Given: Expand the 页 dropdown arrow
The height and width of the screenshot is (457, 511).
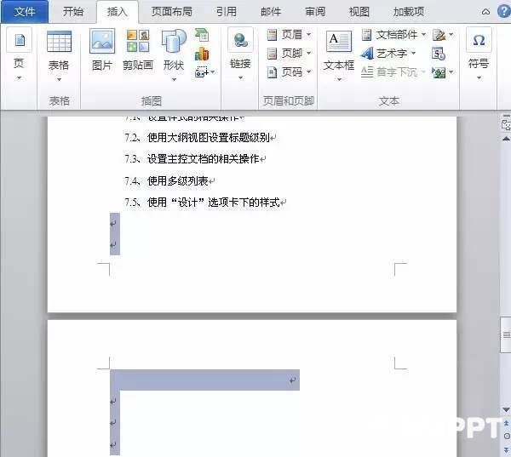Looking at the screenshot, I should [19, 77].
